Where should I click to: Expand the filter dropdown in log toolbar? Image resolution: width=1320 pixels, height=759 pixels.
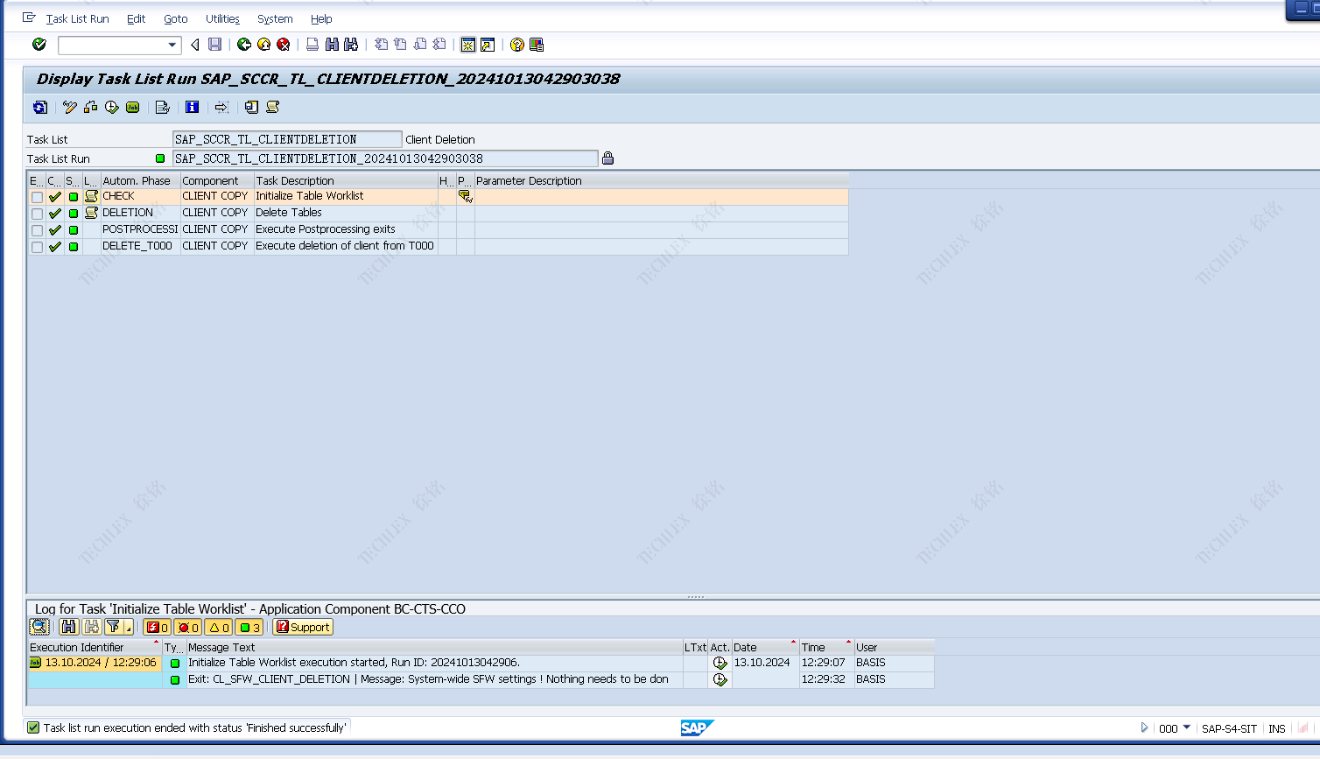[x=128, y=628]
